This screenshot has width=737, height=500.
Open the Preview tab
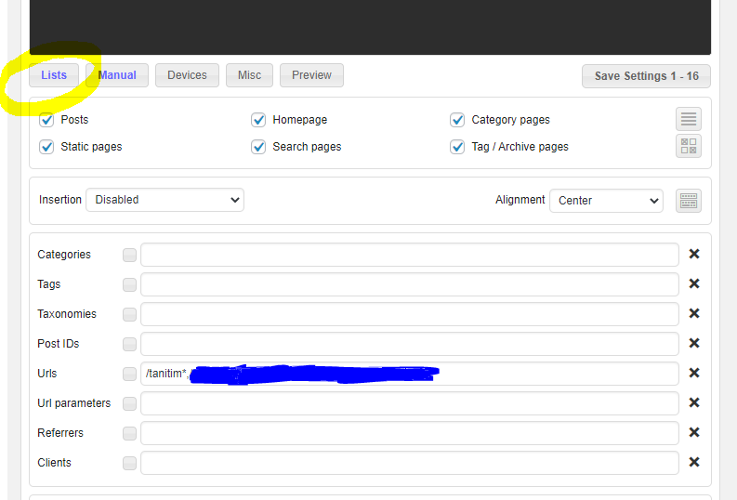[x=311, y=75]
